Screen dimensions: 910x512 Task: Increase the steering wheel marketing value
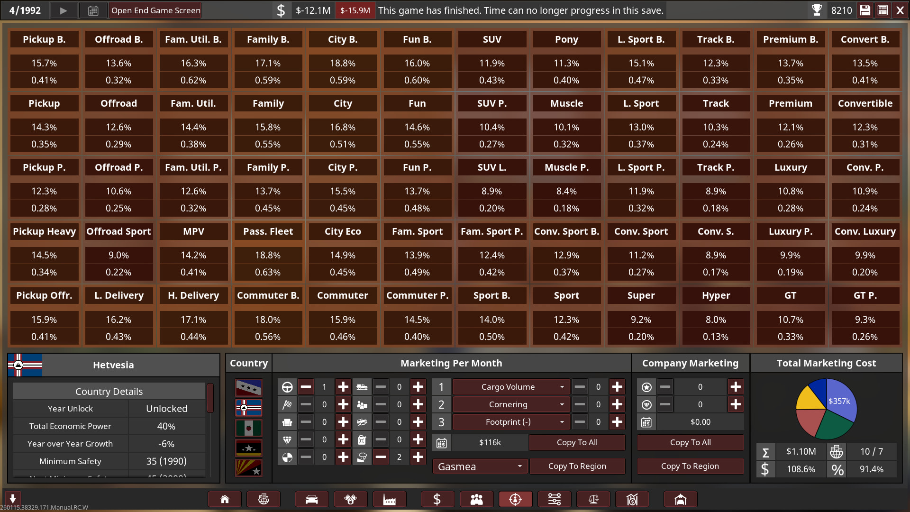point(343,387)
